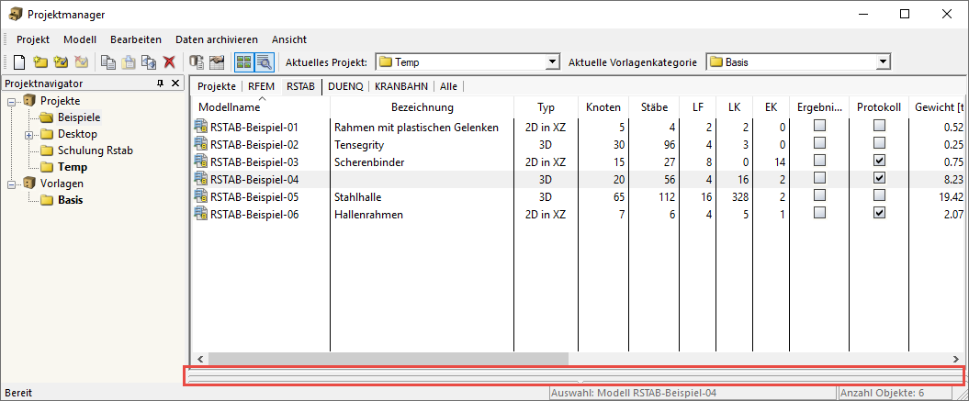Click the Typ column header

point(546,106)
